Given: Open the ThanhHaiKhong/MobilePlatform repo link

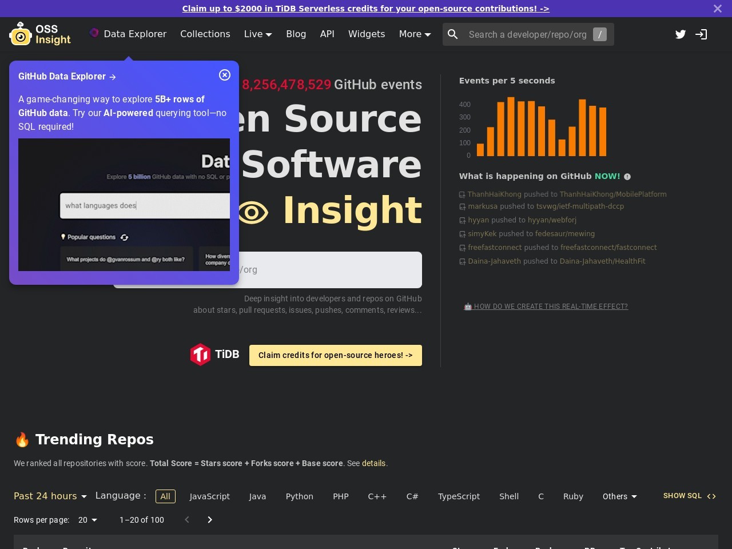Looking at the screenshot, I should tap(613, 194).
